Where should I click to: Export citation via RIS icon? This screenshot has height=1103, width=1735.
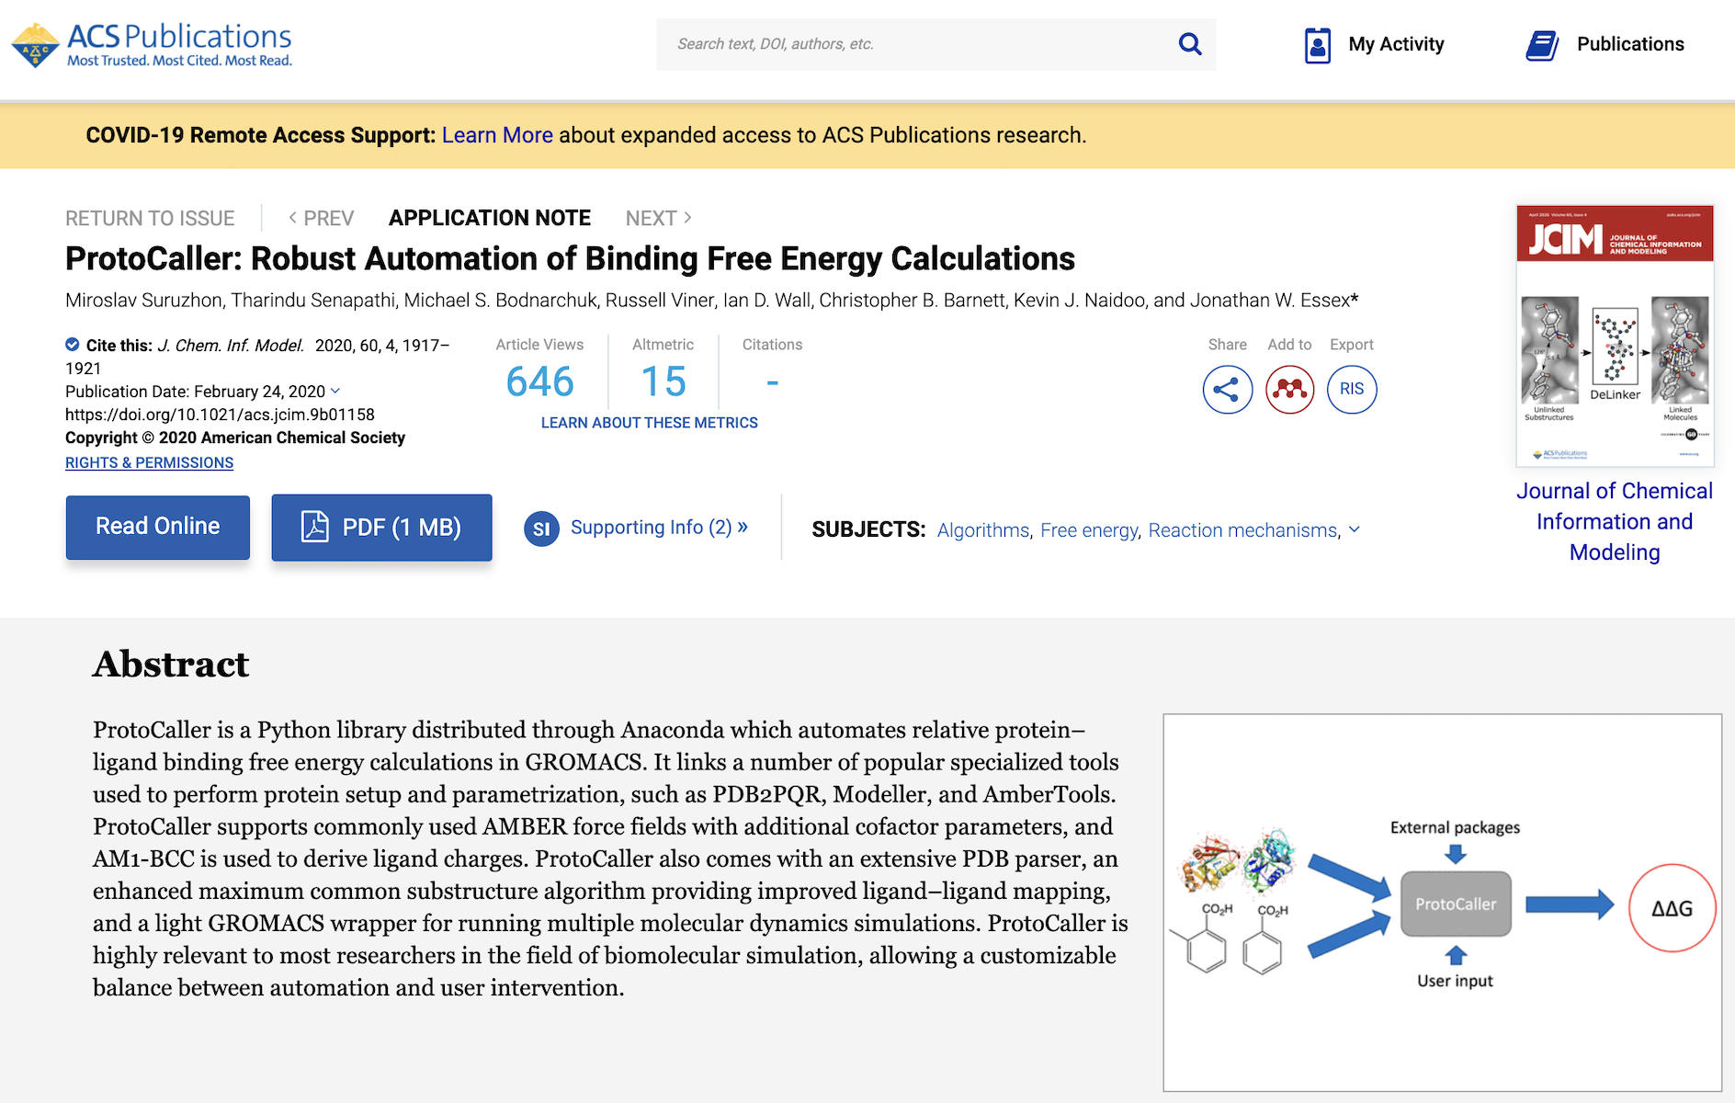1352,390
